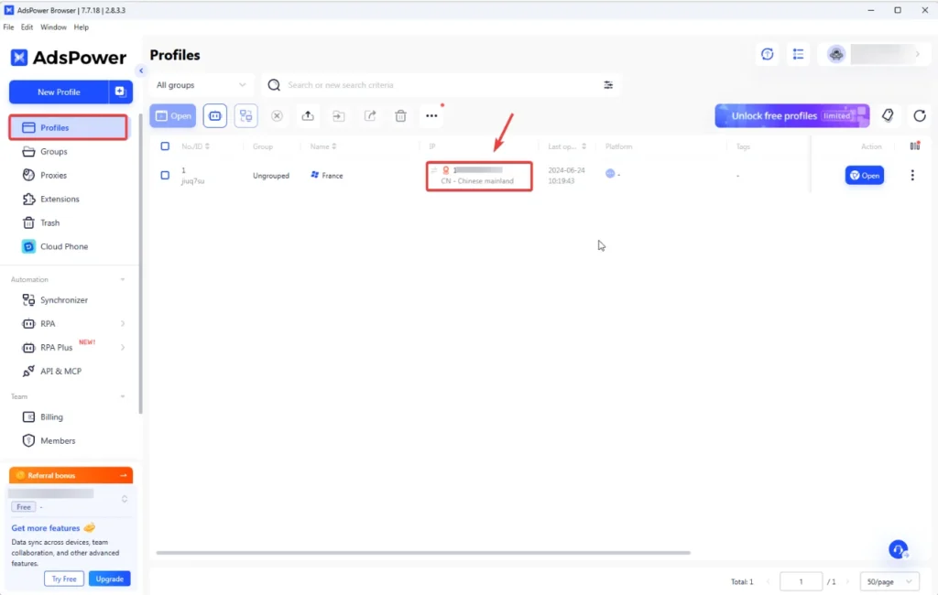
Task: Open the 50/page page size dropdown
Action: click(x=888, y=581)
